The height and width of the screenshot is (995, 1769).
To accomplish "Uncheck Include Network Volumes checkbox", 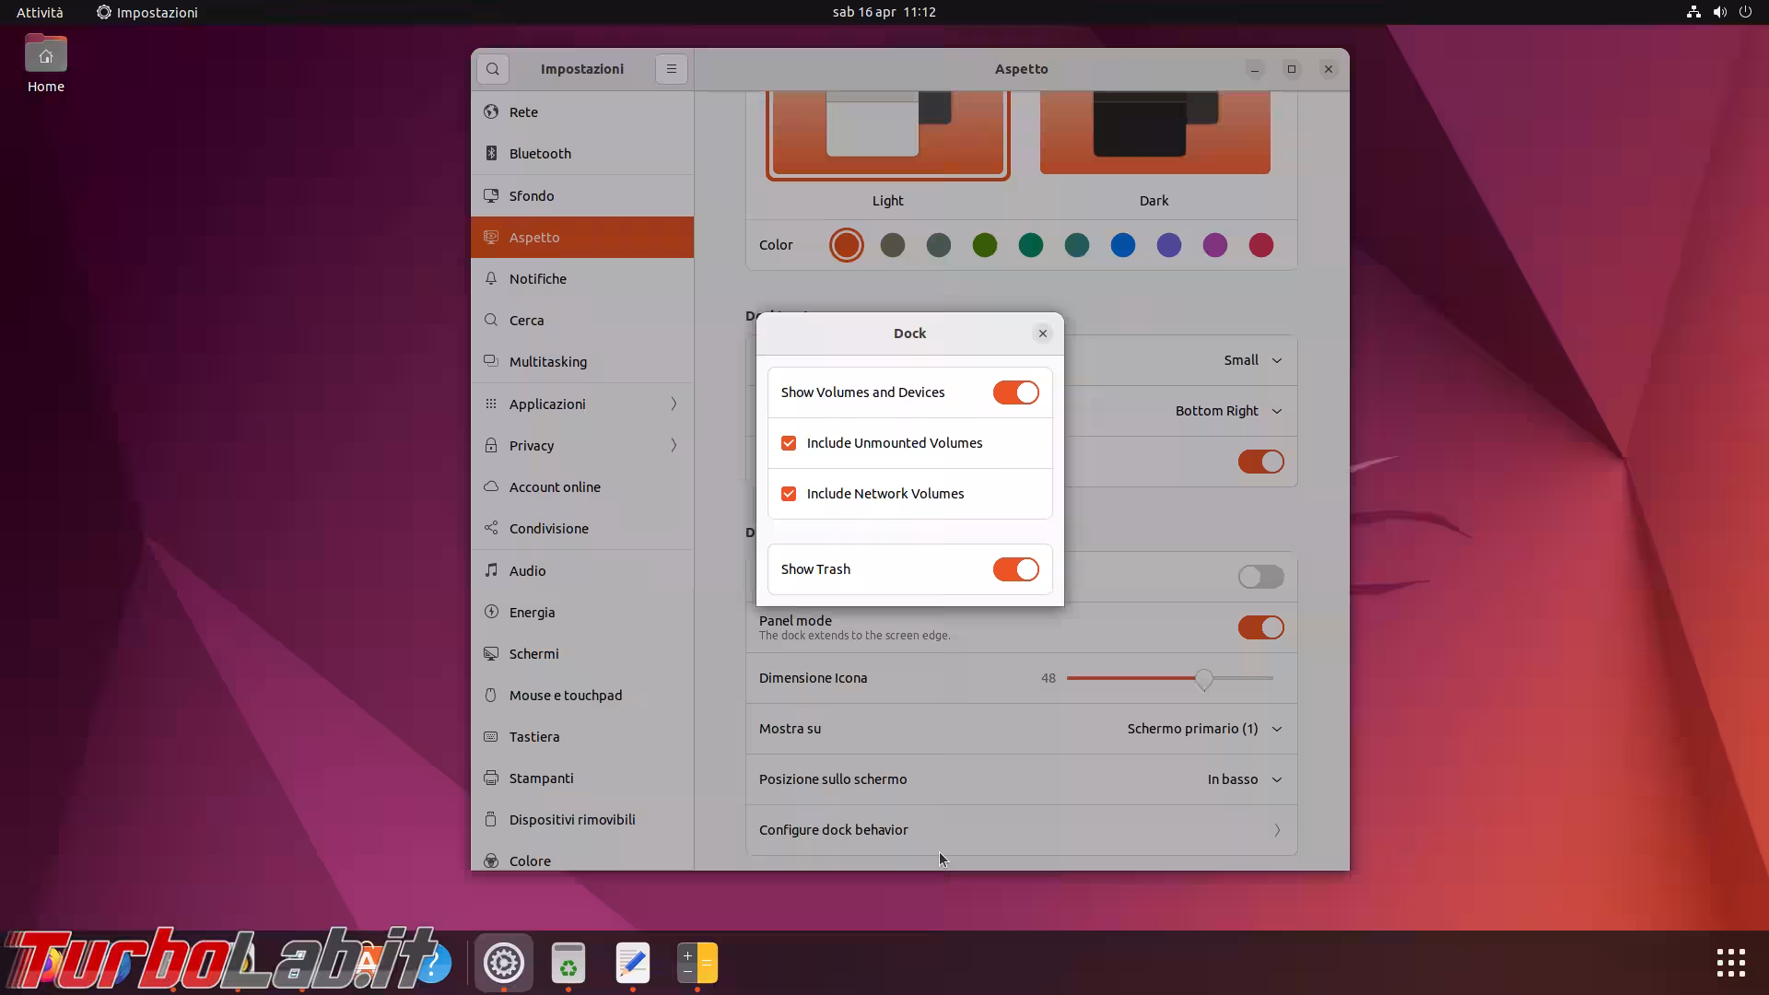I will tap(789, 494).
